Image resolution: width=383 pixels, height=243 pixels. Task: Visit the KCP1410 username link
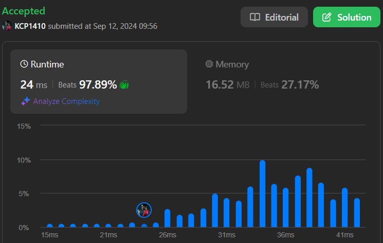[x=30, y=26]
